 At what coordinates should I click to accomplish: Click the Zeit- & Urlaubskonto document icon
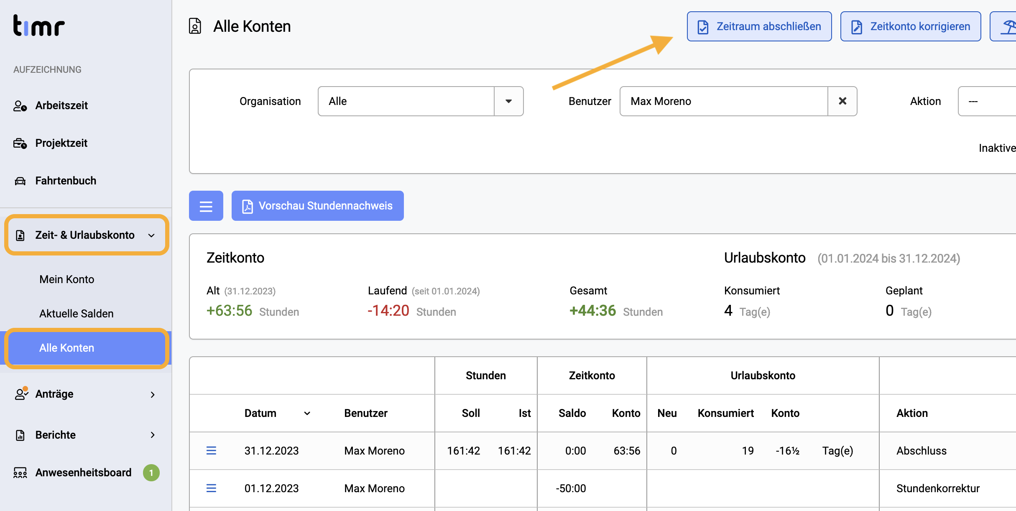click(x=20, y=235)
